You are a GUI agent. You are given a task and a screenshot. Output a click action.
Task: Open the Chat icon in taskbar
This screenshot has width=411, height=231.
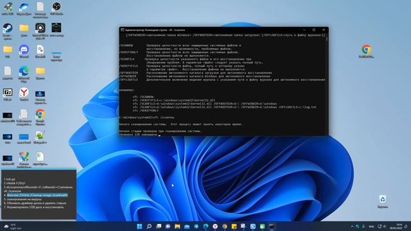click(x=168, y=227)
